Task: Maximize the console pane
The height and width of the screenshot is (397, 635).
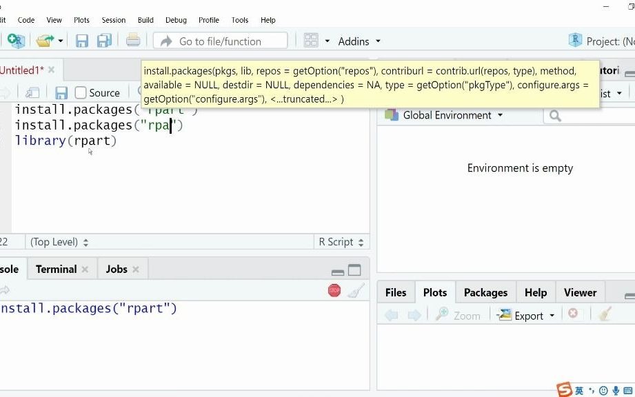Action: pos(354,270)
